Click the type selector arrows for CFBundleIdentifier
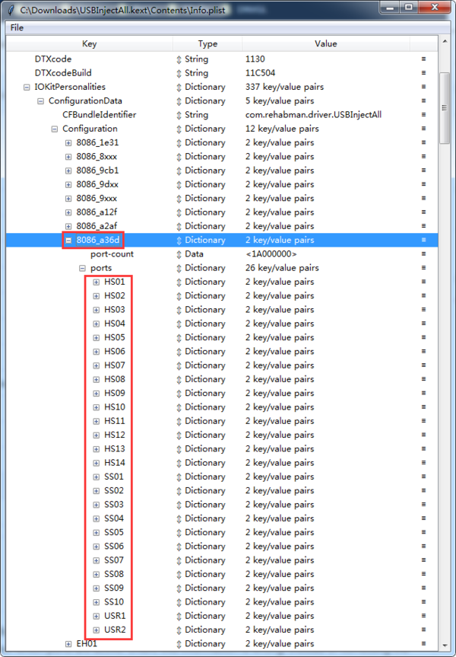The width and height of the screenshot is (456, 657). tap(179, 115)
